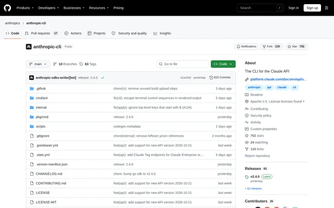Open the cmd/ant folder

coord(42,98)
